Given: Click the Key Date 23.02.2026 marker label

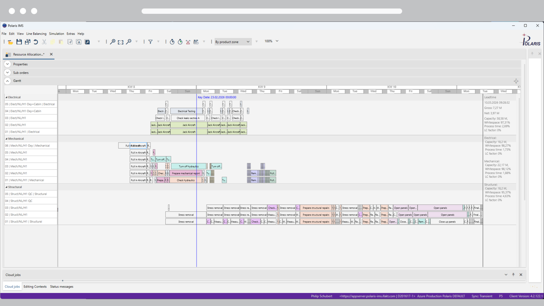Looking at the screenshot, I should [217, 97].
